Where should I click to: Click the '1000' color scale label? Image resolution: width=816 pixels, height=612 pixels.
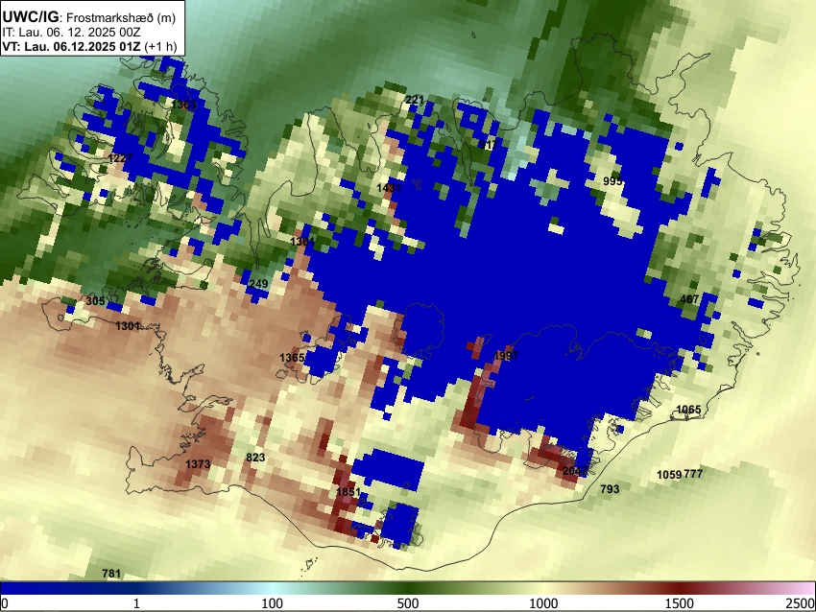click(543, 603)
